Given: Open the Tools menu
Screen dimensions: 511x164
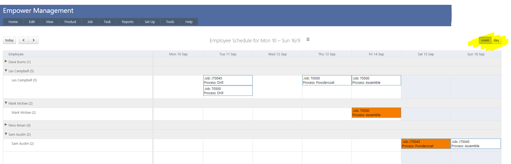Looking at the screenshot, I should point(170,22).
